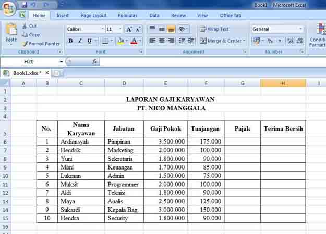Apply Percent Style to cells
Image resolution: width=326 pixels, height=234 pixels.
coord(270,41)
